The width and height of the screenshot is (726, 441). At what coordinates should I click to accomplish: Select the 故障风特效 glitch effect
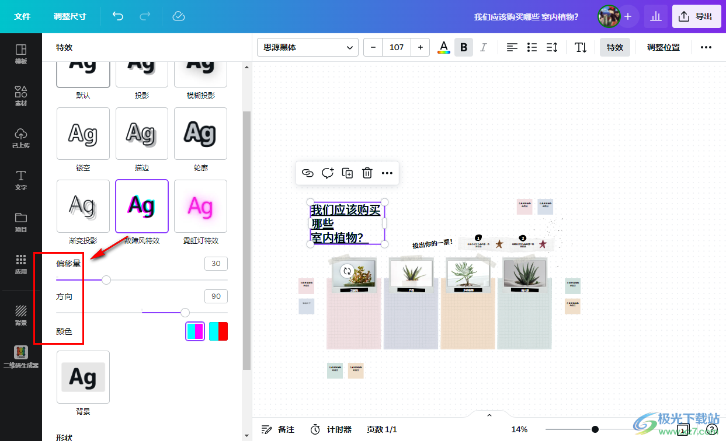click(x=142, y=206)
